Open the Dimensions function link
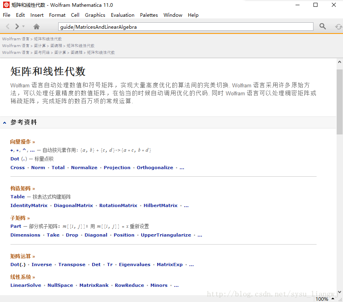Screen dimensions: 343x302 click(x=26, y=235)
